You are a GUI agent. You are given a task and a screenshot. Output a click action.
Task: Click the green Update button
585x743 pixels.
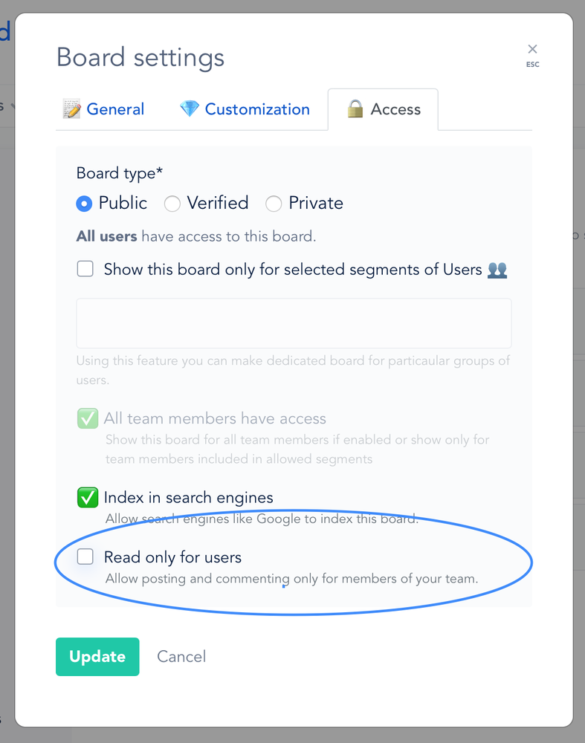tap(97, 657)
